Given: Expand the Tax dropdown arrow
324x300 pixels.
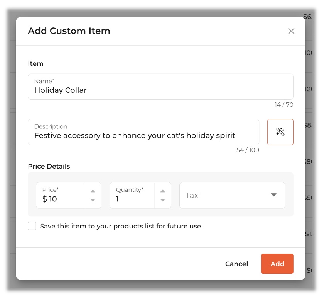Looking at the screenshot, I should pos(274,195).
